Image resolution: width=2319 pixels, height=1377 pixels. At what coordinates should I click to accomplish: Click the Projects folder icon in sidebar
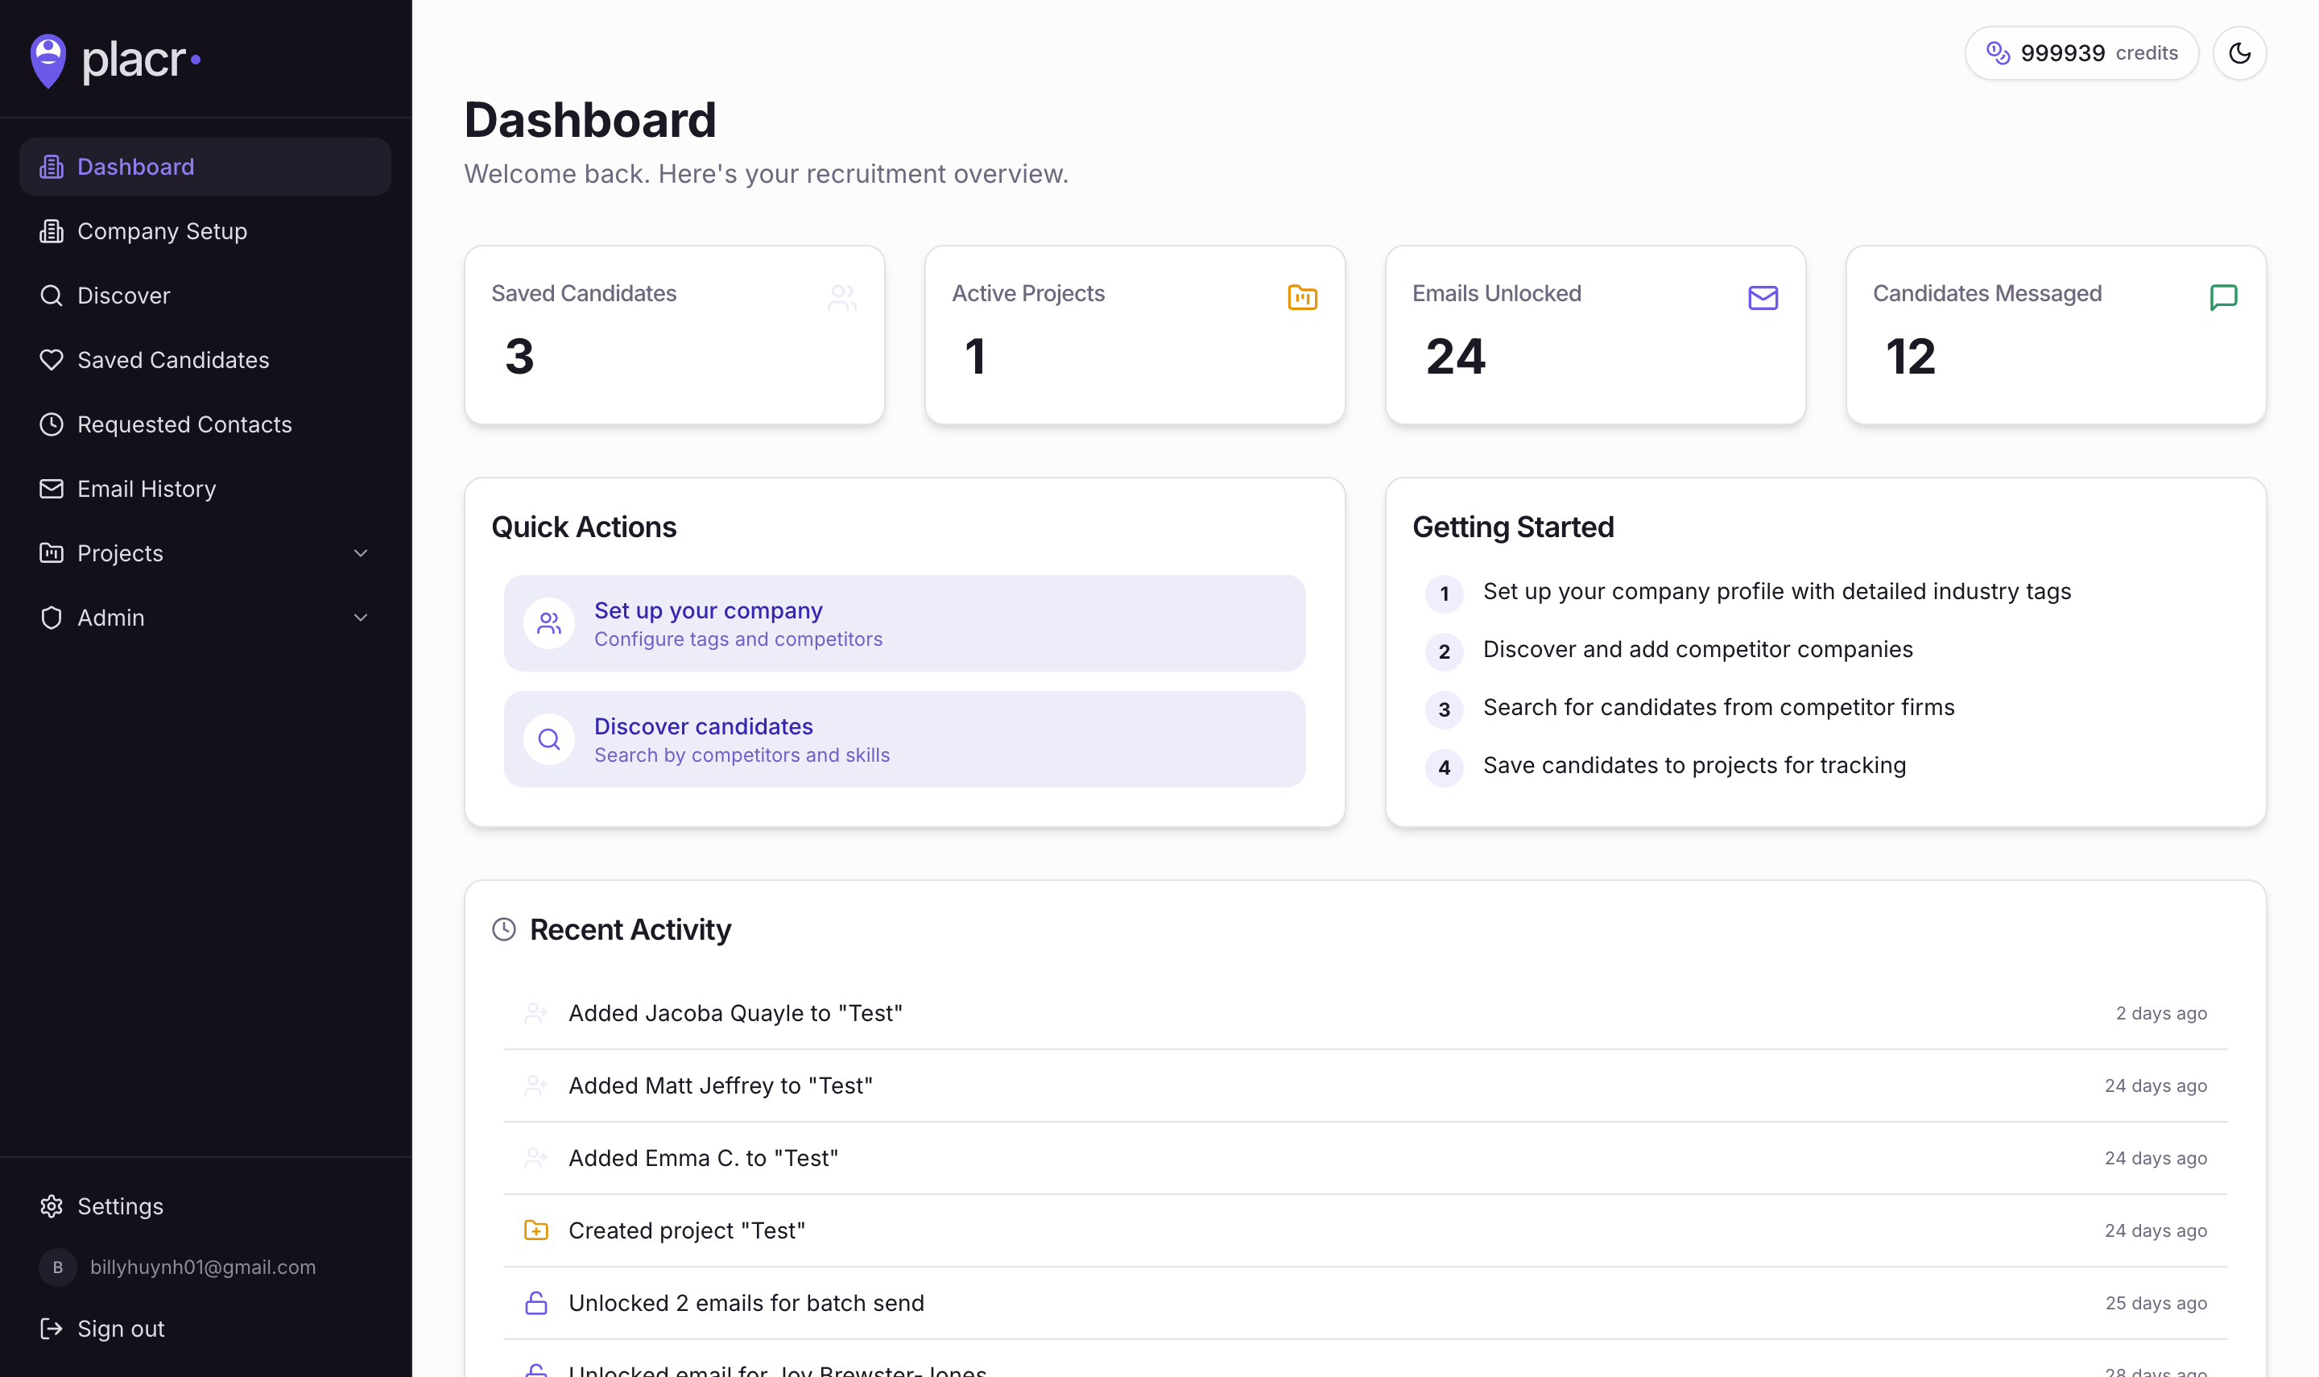51,553
